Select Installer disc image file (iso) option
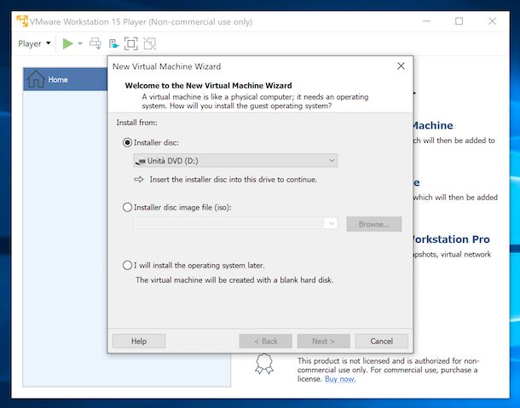The image size is (520, 408). coord(127,208)
